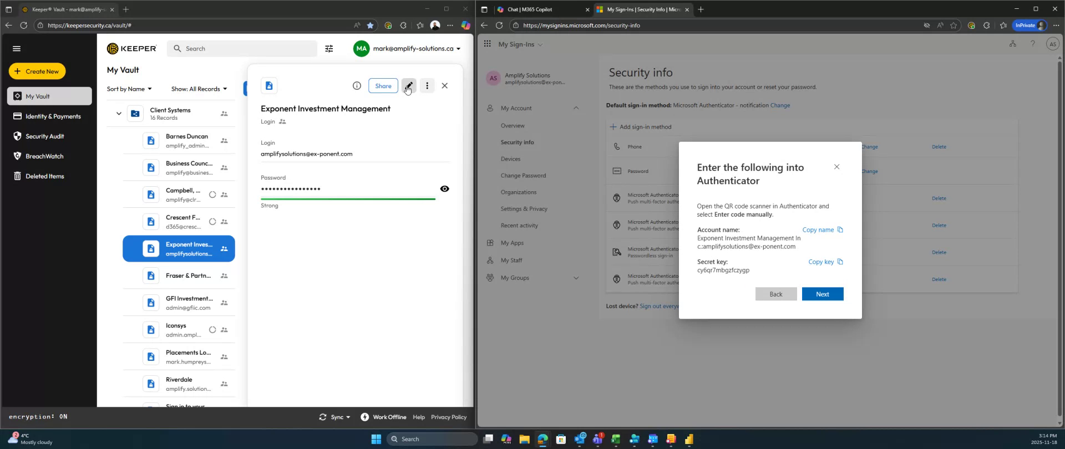
Task: Click shared-users icon on Barnes Duncan row
Action: pyautogui.click(x=224, y=141)
